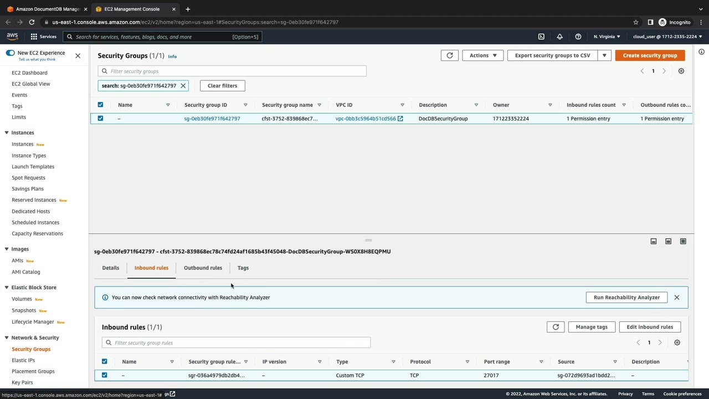Switch to the Outbound rules tab
The image size is (709, 399).
[x=203, y=268]
